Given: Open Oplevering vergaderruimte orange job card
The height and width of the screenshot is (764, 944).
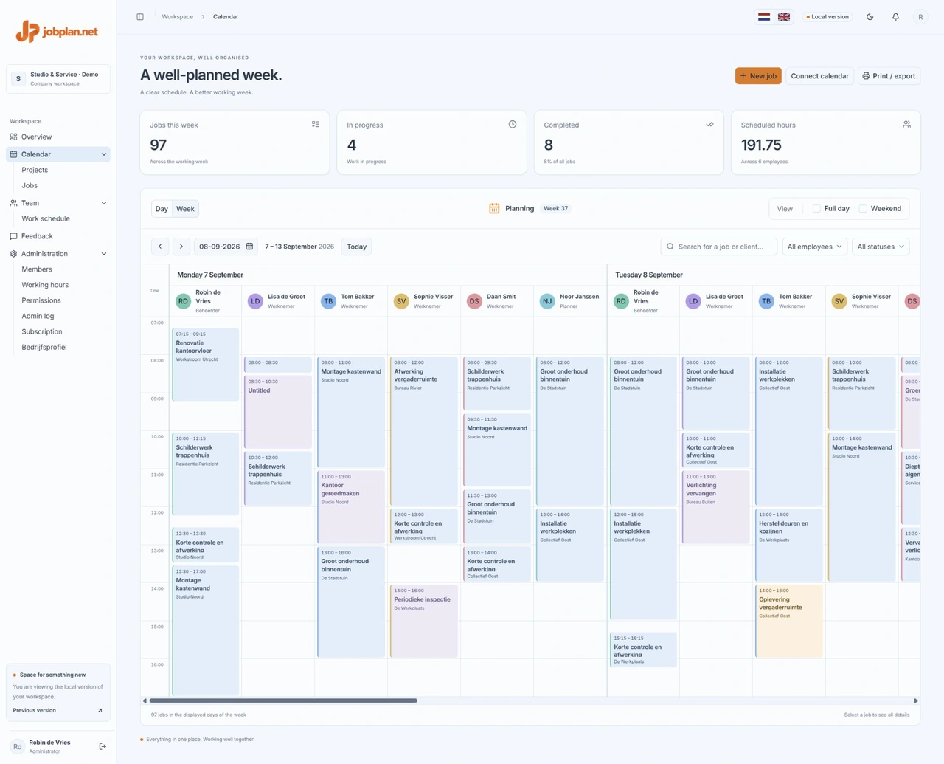Looking at the screenshot, I should [789, 621].
